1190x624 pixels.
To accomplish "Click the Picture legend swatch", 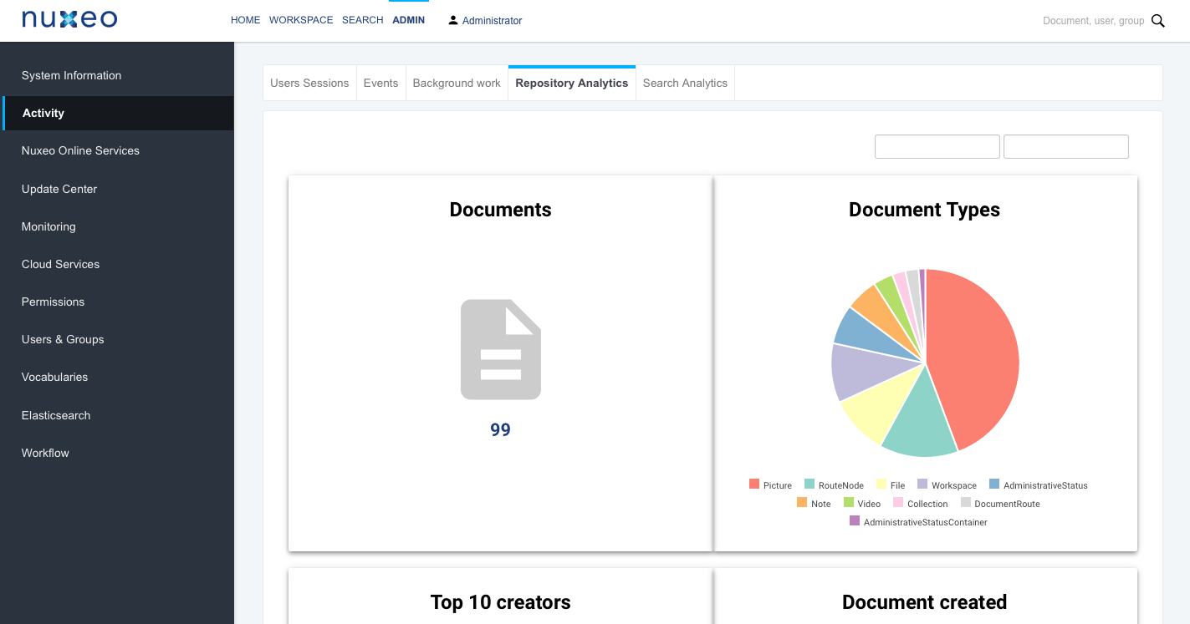I will (754, 484).
